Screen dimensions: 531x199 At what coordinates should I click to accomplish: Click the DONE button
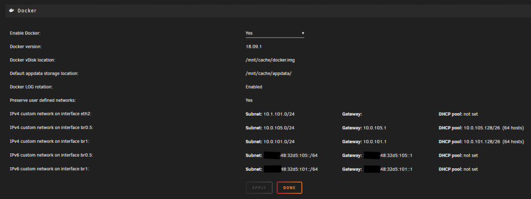click(x=289, y=187)
